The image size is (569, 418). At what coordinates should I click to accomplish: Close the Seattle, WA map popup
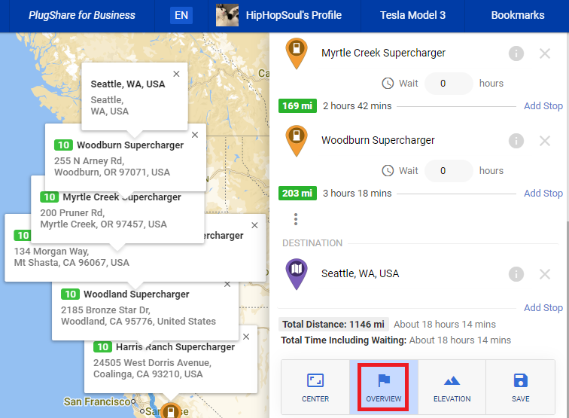176,74
